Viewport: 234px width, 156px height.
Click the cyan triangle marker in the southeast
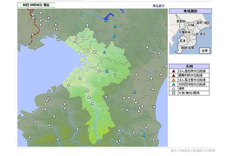(143, 135)
